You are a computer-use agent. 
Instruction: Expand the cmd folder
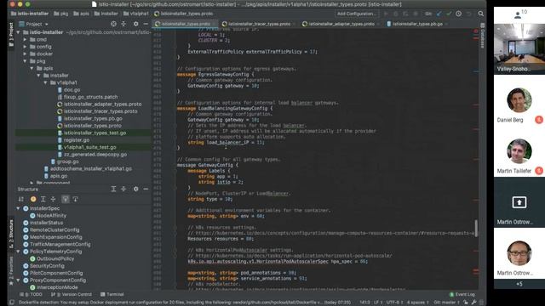pyautogui.click(x=25, y=40)
